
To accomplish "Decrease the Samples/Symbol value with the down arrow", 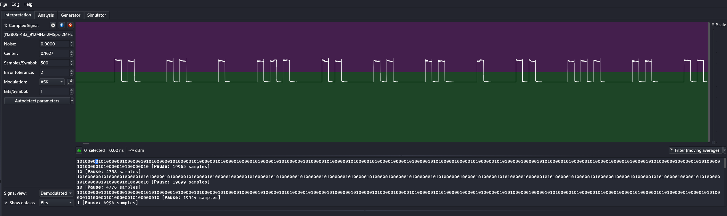I will (x=71, y=64).
